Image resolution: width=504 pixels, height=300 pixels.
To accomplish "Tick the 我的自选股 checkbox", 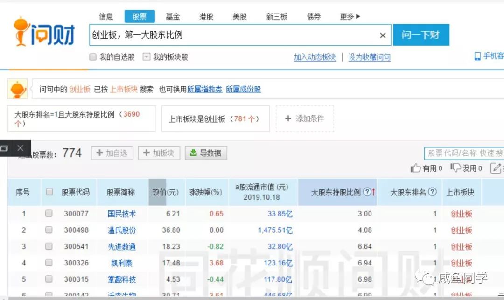I will 93,57.
